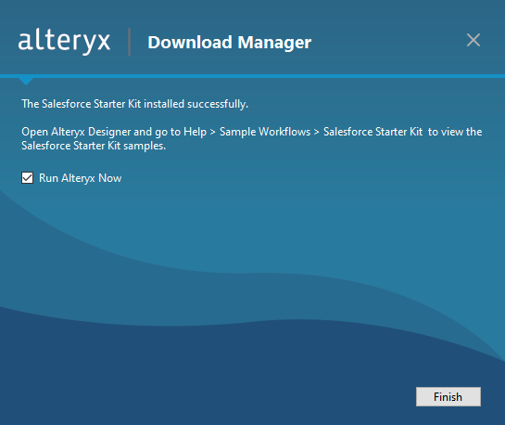The image size is (505, 425).
Task: Click the Download Manager title text
Action: pos(229,43)
